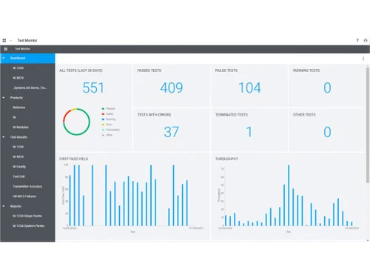Screen dimensions: 370x278
Task: Open the NI 1234 Steps Pareto report
Action: point(27,216)
